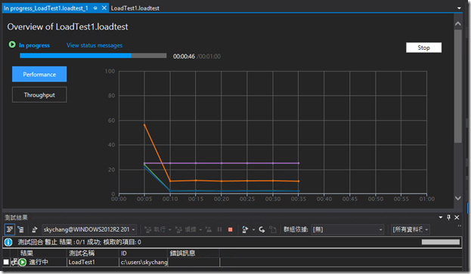Image resolution: width=471 pixels, height=274 pixels.
Task: Click the test run progress bar in the status row
Action: pyautogui.click(x=441, y=242)
